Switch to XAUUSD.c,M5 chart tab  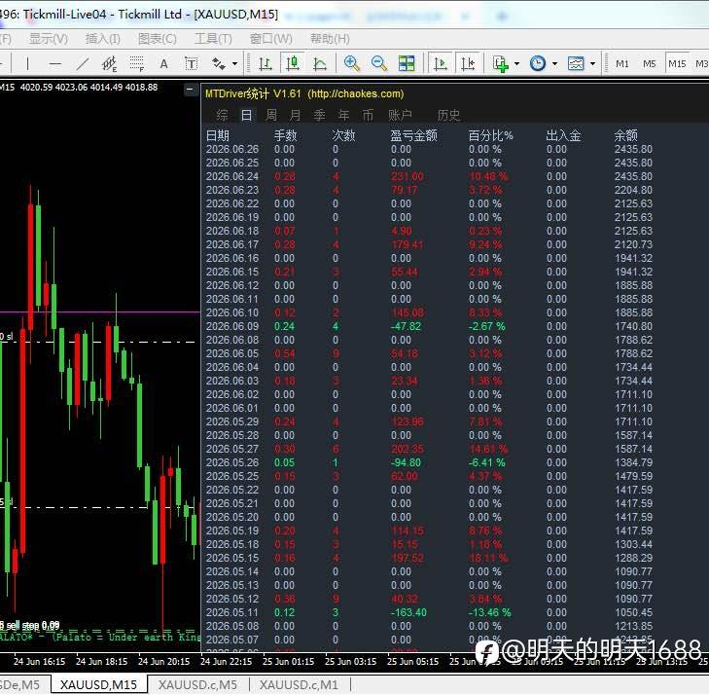click(x=197, y=684)
